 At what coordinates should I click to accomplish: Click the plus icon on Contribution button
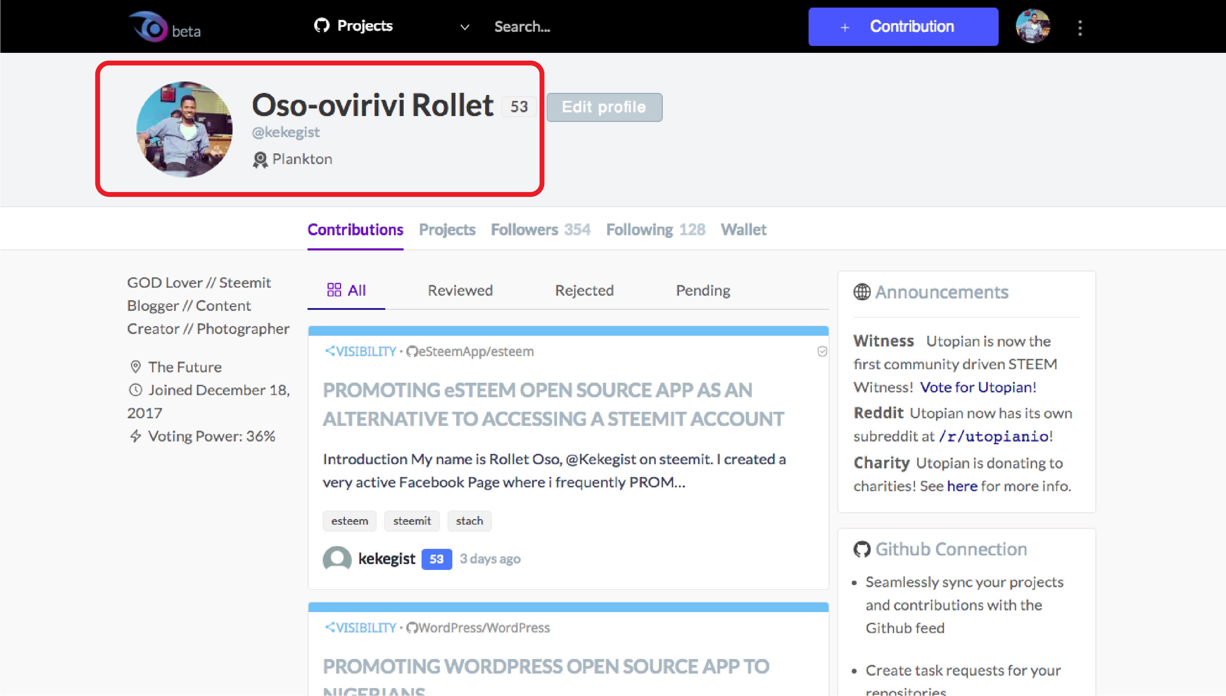point(845,27)
